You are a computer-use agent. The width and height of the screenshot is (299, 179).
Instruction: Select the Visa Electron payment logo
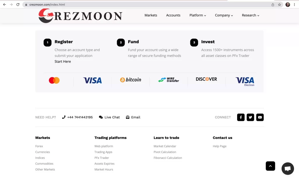click(x=245, y=81)
